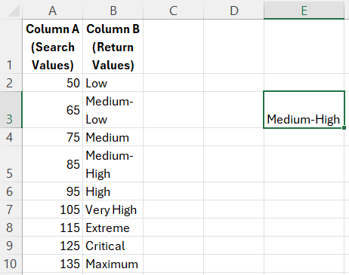The height and width of the screenshot is (275, 349).
Task: Select the 'Critical' cell
Action: pyautogui.click(x=113, y=246)
